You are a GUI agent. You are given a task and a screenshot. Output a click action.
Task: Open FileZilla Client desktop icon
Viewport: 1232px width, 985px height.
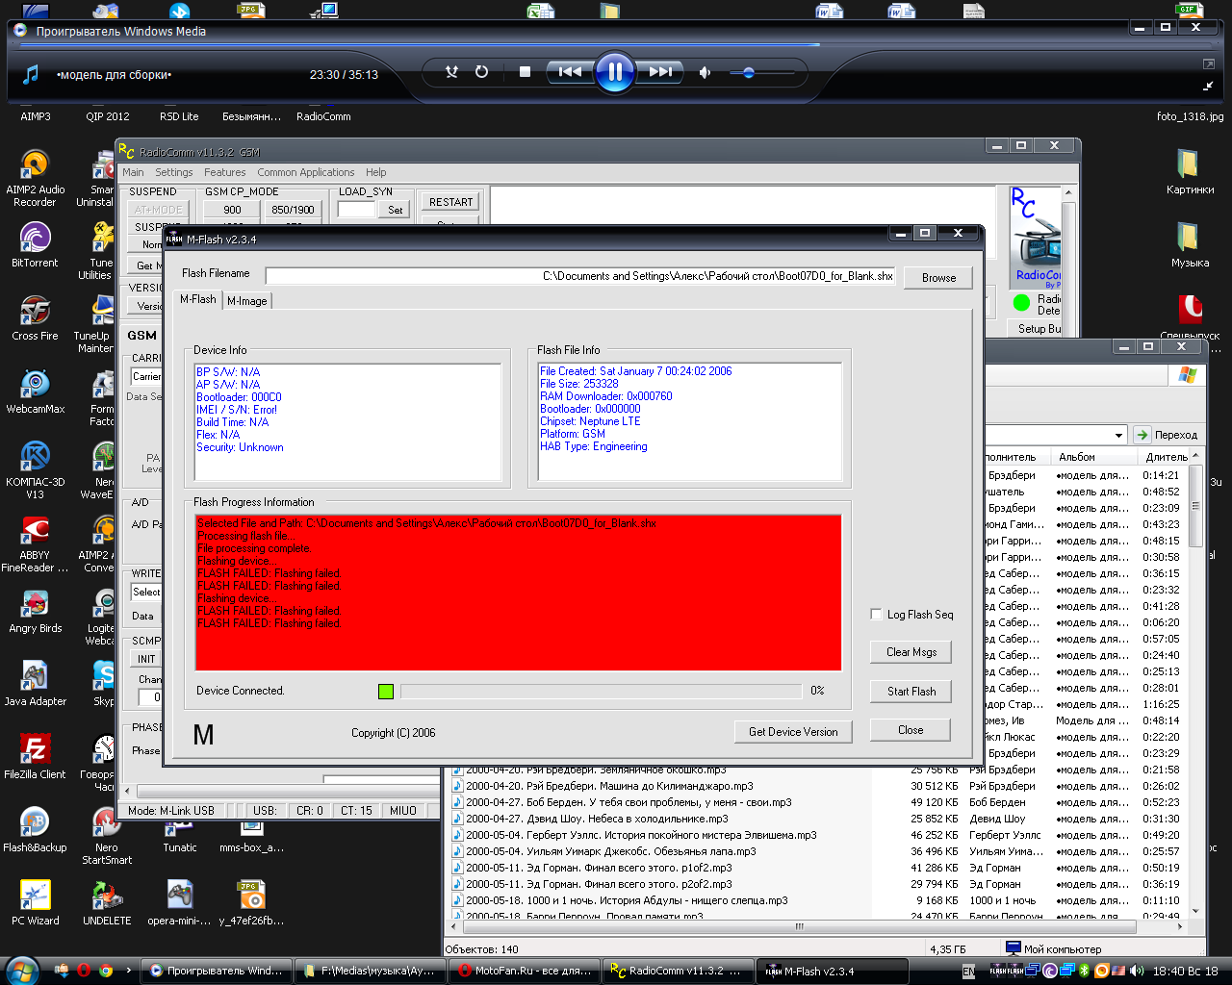click(x=35, y=757)
